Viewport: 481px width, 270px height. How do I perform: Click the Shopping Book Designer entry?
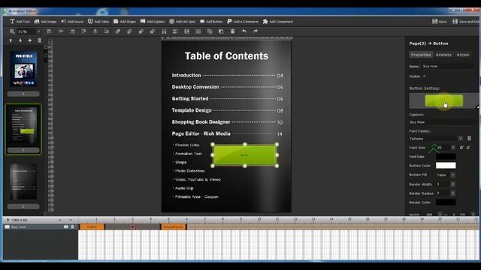[x=201, y=121]
